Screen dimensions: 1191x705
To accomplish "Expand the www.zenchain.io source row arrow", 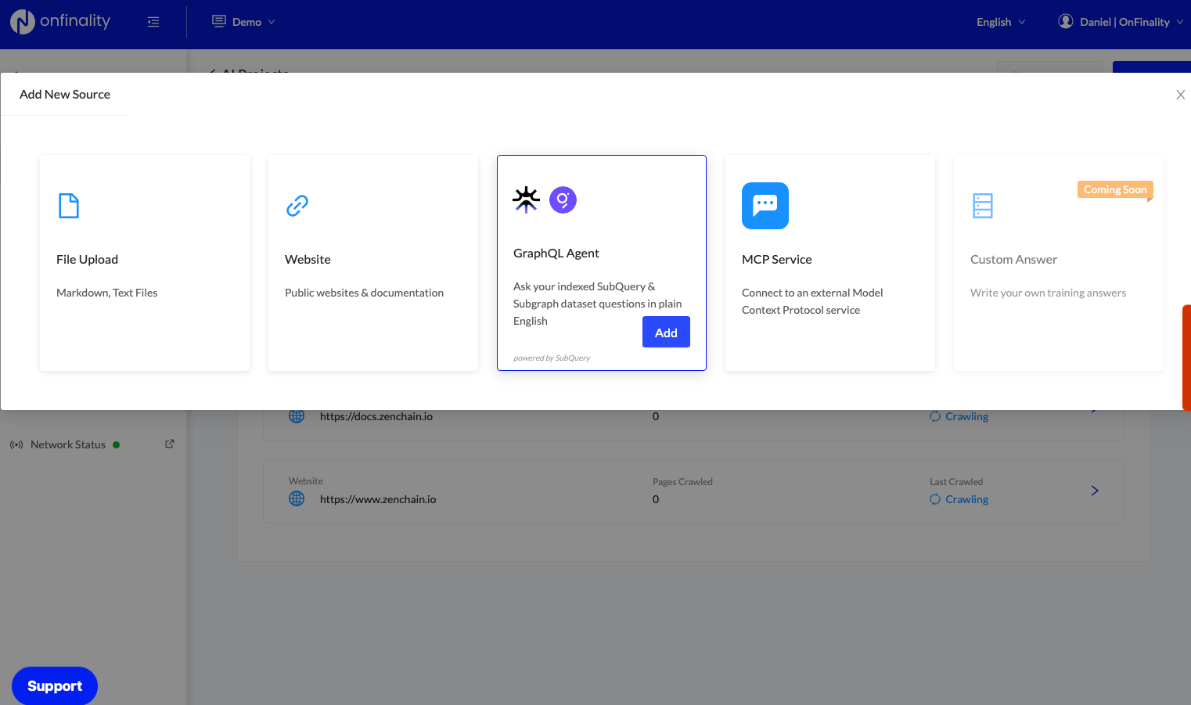I will [x=1095, y=491].
